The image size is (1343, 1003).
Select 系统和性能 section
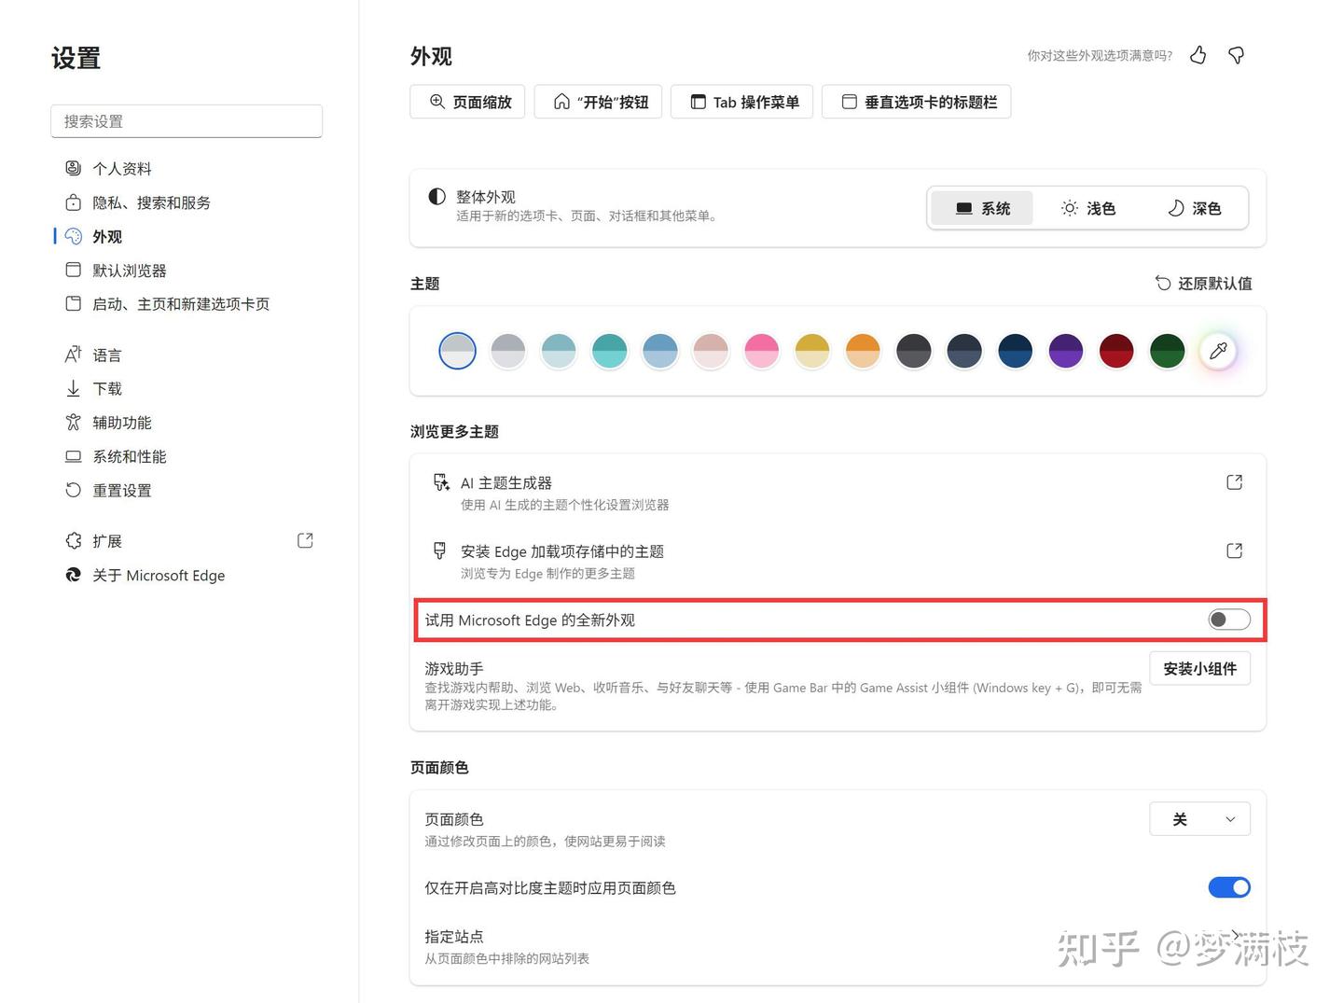(130, 456)
